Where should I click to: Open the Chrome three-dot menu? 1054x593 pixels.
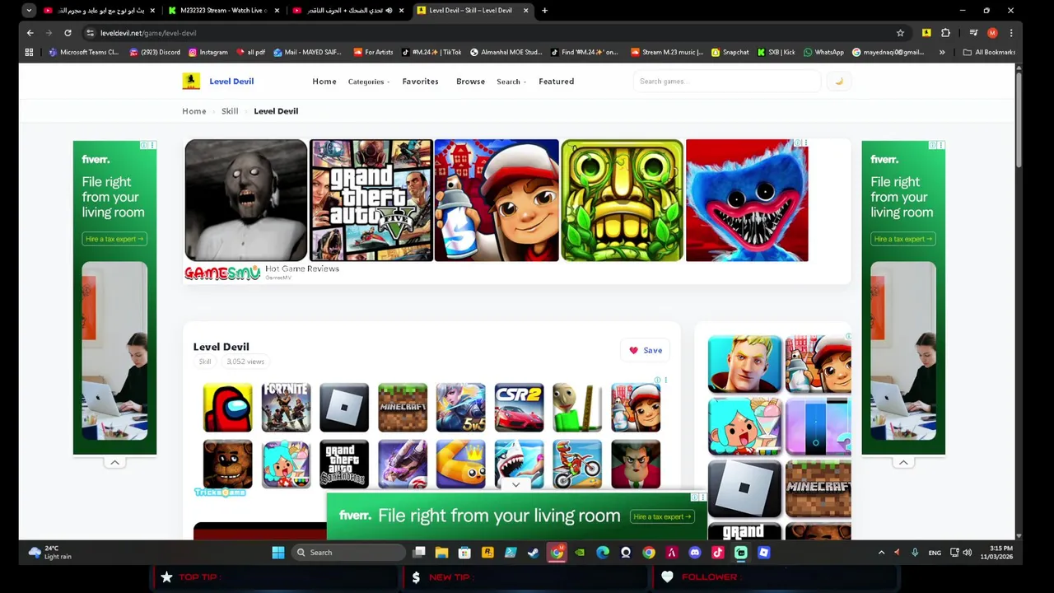pyautogui.click(x=1011, y=33)
